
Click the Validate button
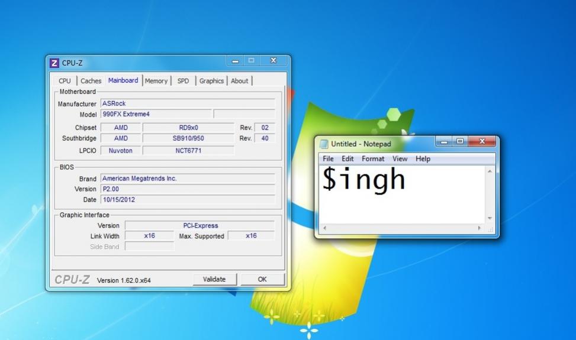(214, 279)
